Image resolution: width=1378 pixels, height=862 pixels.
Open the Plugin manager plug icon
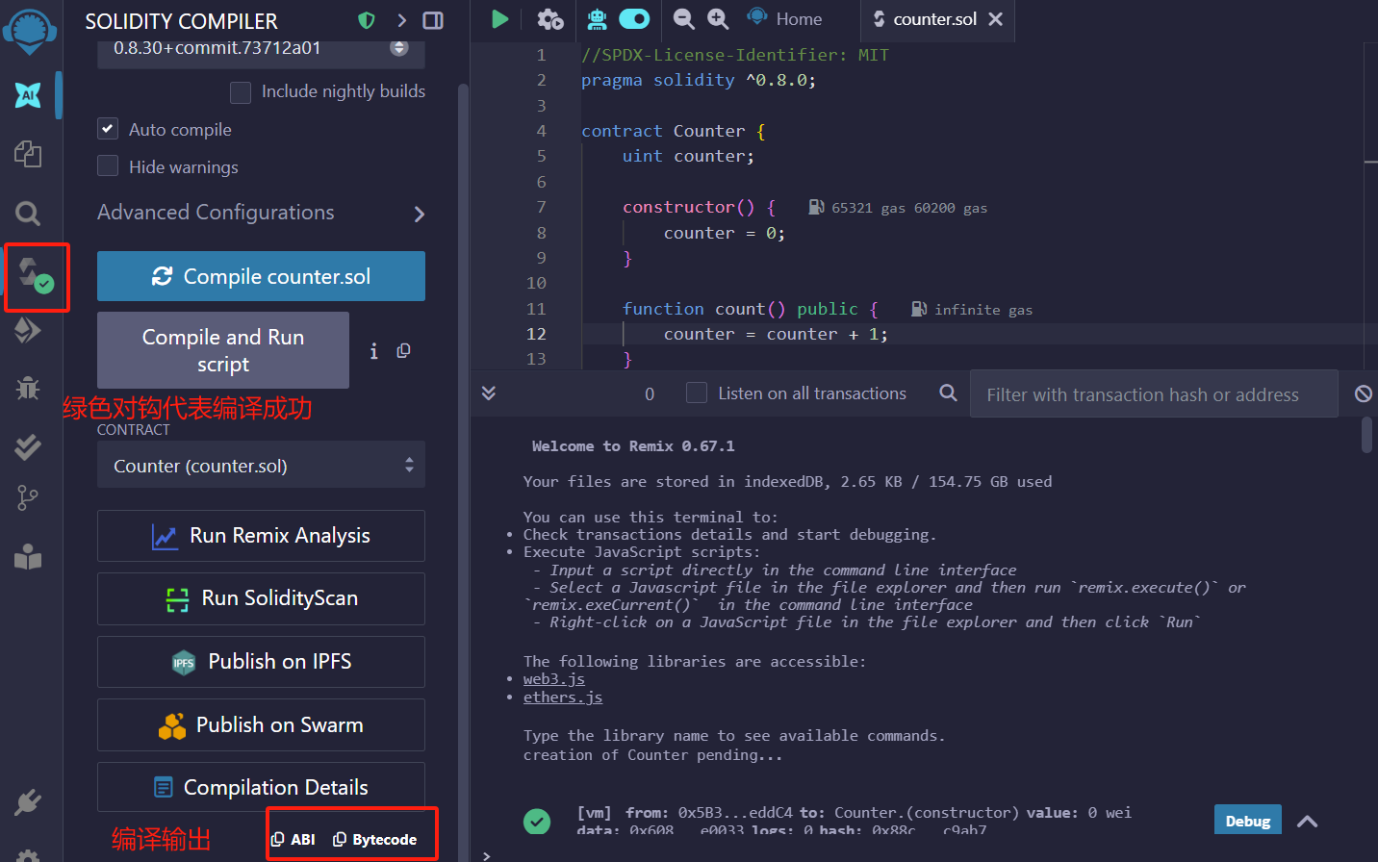click(28, 802)
